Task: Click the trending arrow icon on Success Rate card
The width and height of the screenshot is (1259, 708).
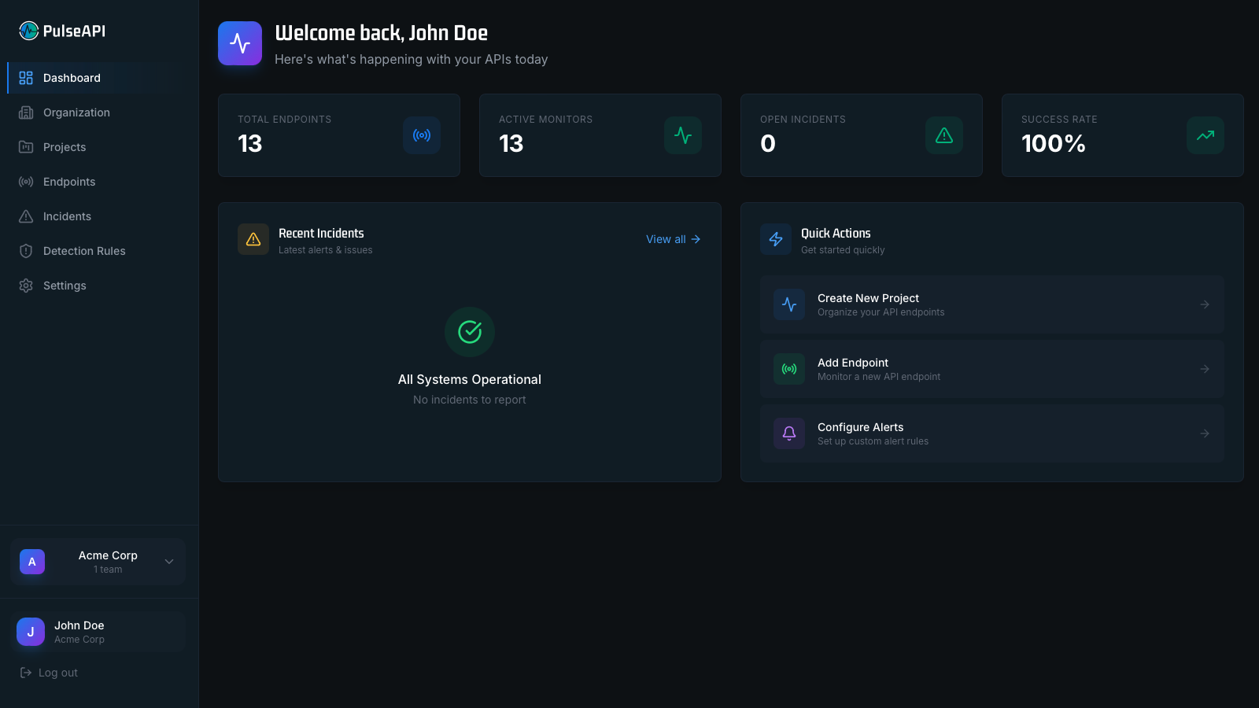Action: [1205, 135]
